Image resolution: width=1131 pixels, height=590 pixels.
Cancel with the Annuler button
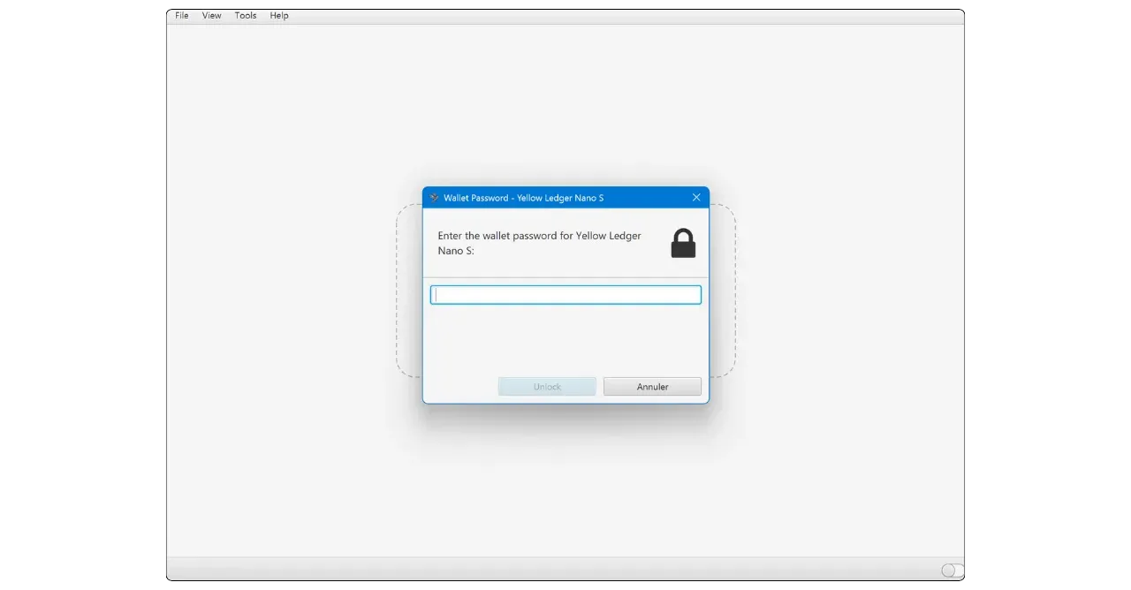click(652, 387)
